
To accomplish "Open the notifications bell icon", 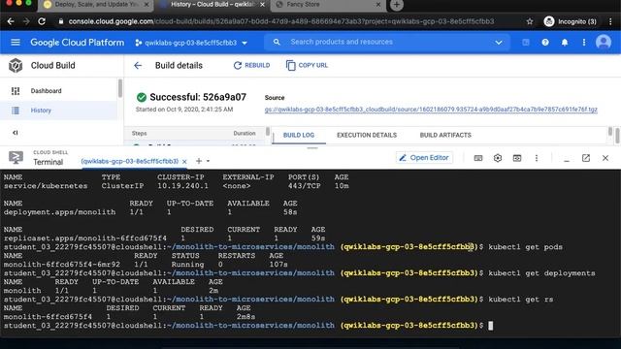I will 565,43.
